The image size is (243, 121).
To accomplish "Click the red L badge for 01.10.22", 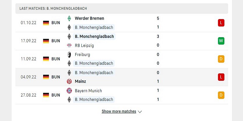I will (221, 23).
